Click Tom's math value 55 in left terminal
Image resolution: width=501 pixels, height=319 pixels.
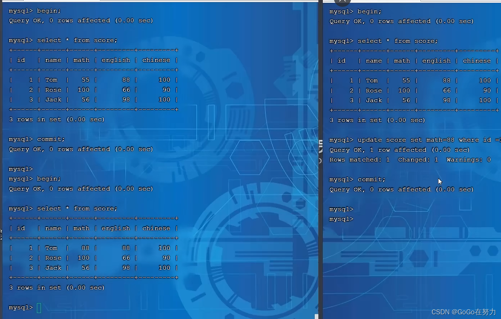86,80
